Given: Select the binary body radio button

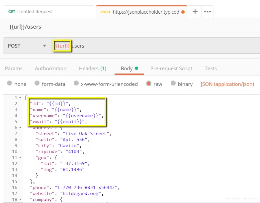Looking at the screenshot, I should coord(173,83).
